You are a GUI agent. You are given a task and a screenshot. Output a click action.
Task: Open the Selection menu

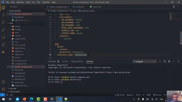(20, 2)
